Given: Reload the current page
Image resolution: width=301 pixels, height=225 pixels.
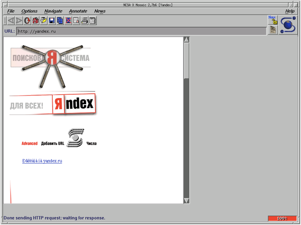Looking at the screenshot, I should click(x=27, y=21).
